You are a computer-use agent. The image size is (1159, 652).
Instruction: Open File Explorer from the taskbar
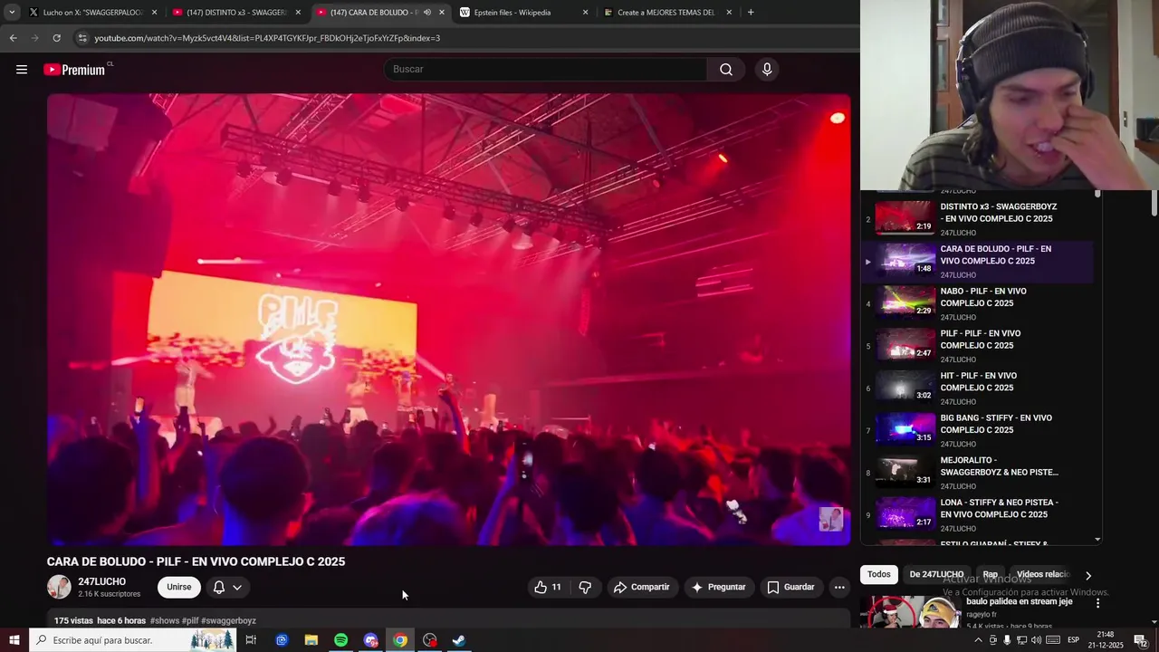tap(311, 640)
